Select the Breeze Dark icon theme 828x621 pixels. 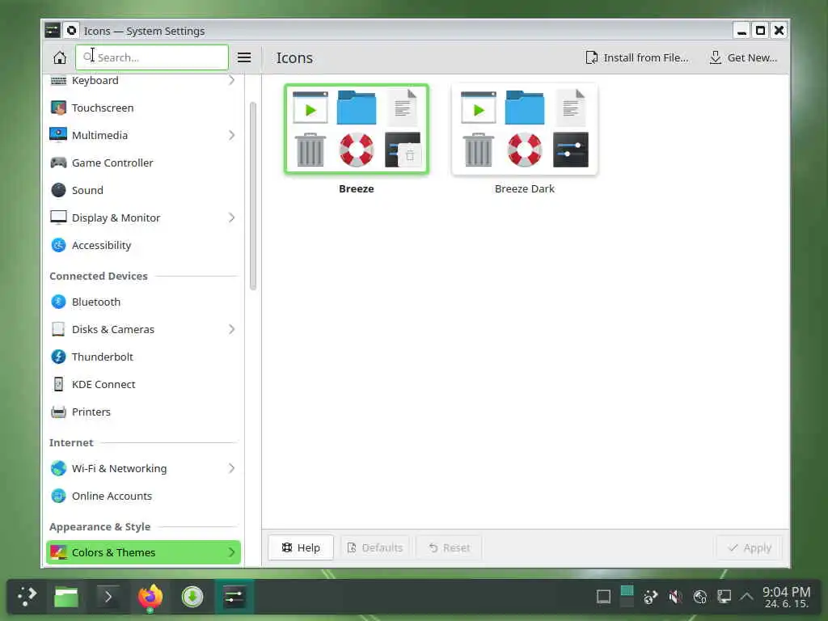[524, 129]
